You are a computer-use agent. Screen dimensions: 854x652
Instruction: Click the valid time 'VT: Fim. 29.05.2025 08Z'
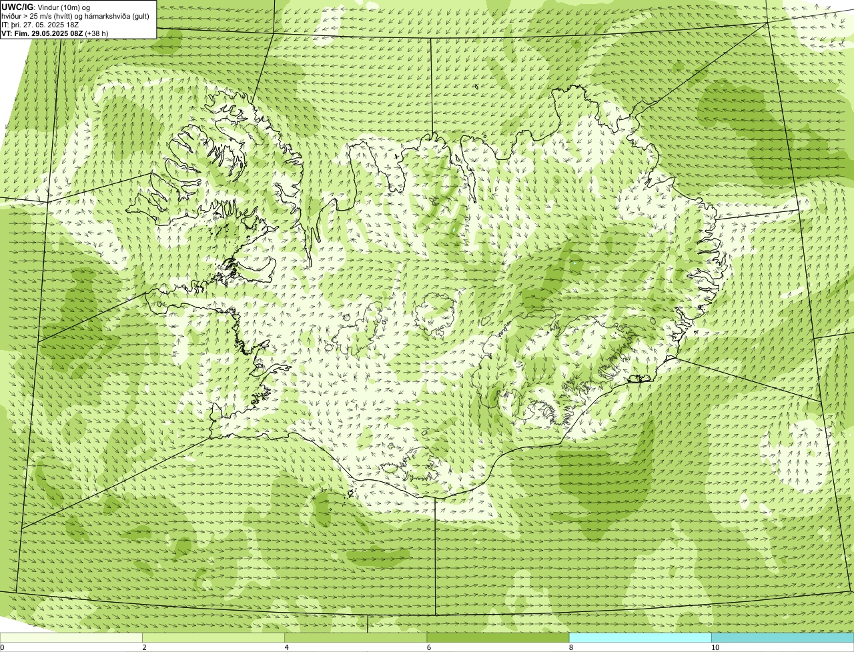[42, 33]
